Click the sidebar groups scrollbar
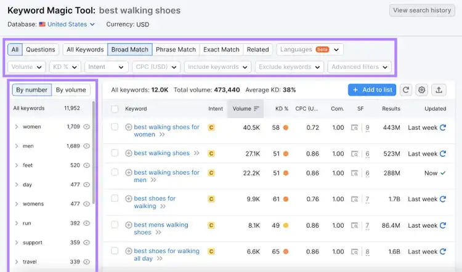 (x=94, y=153)
